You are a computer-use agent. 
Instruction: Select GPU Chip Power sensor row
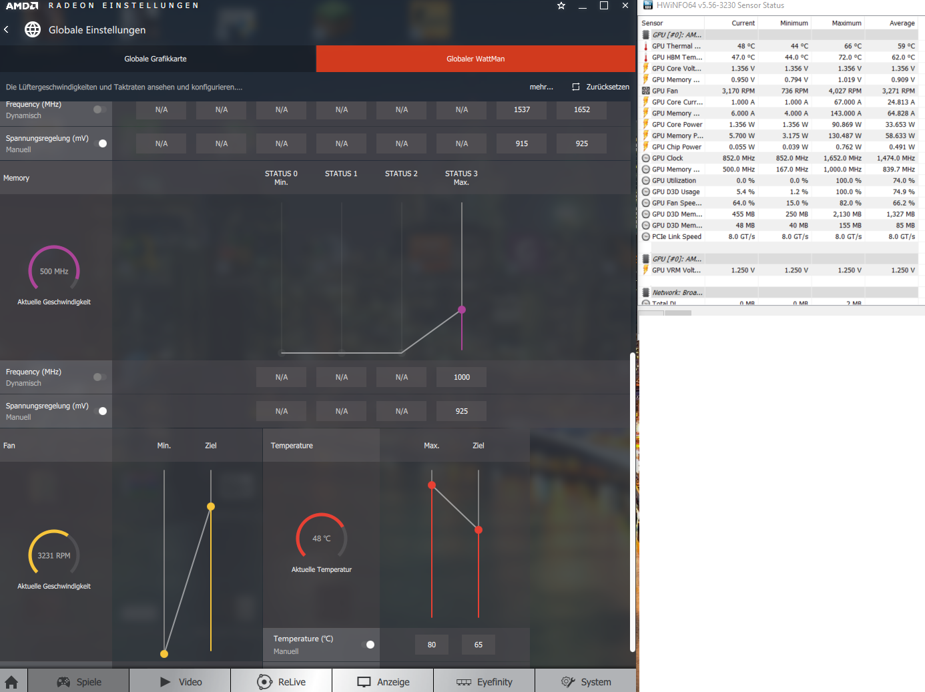[x=779, y=147]
